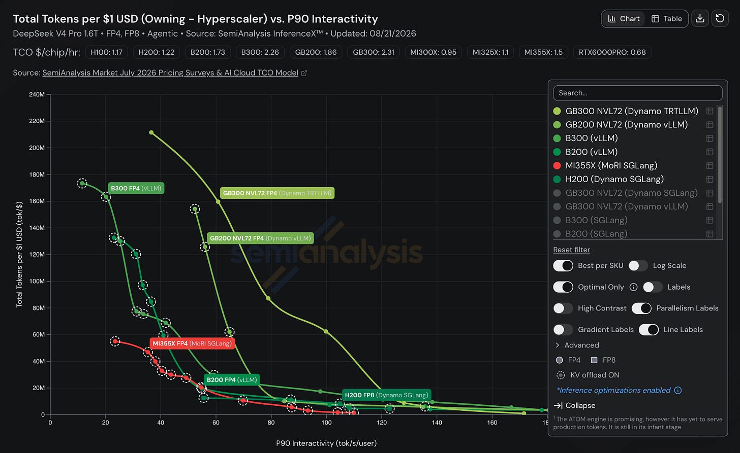The height and width of the screenshot is (453, 740).
Task: Click the download icon button
Action: (x=700, y=19)
